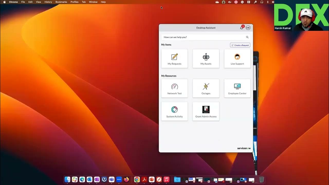
Task: Open the Grant Admin Access tile
Action: pos(206,111)
